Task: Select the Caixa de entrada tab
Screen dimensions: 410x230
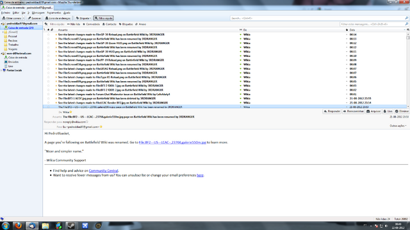Action: pos(27,8)
